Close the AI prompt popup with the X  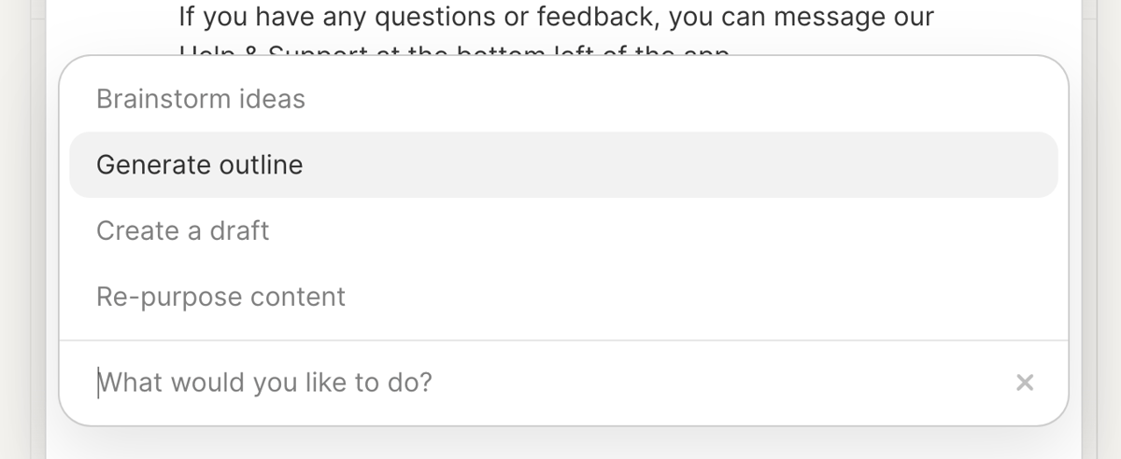[1025, 382]
